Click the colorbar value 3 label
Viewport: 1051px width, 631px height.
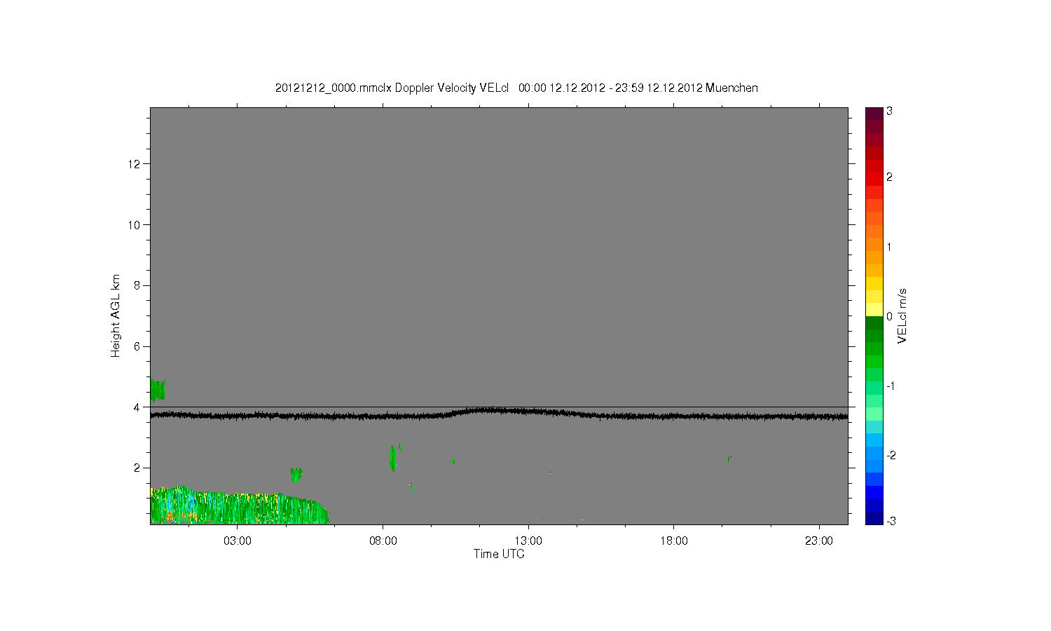[x=890, y=111]
